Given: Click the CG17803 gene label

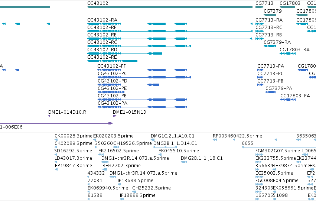Looking at the screenshot, I should coord(290,3).
